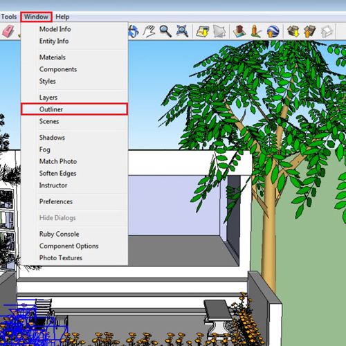Click the Get Models download icon
Screen dimensions: 346x346
point(293,31)
